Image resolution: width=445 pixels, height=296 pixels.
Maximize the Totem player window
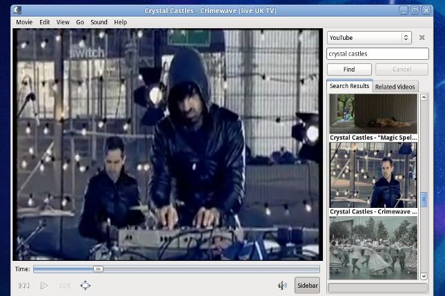[415, 11]
